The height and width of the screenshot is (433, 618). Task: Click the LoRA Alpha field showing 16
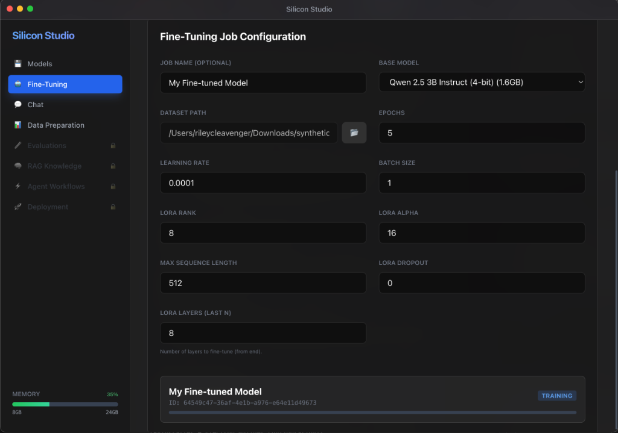click(482, 233)
